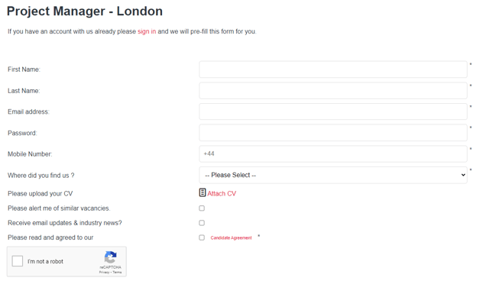Click the Attach CV document icon
The image size is (480, 284).
pos(203,192)
